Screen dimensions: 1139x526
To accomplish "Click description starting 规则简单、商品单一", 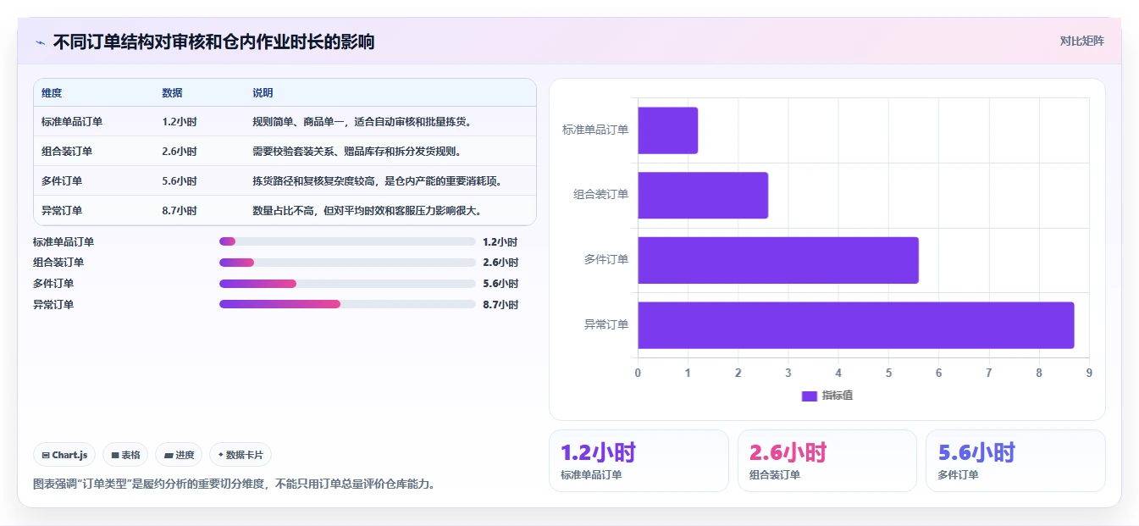I will pyautogui.click(x=362, y=122).
